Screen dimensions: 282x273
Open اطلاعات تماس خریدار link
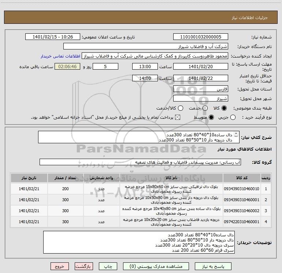[x=60, y=56]
